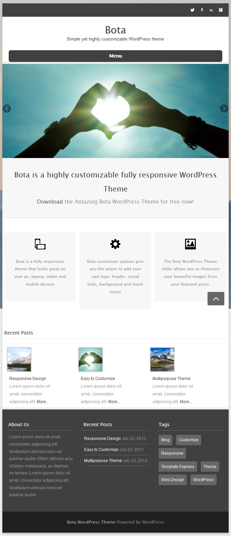This screenshot has height=536, width=231.
Task: Go to previous slide with left arrow
Action: coord(7,108)
